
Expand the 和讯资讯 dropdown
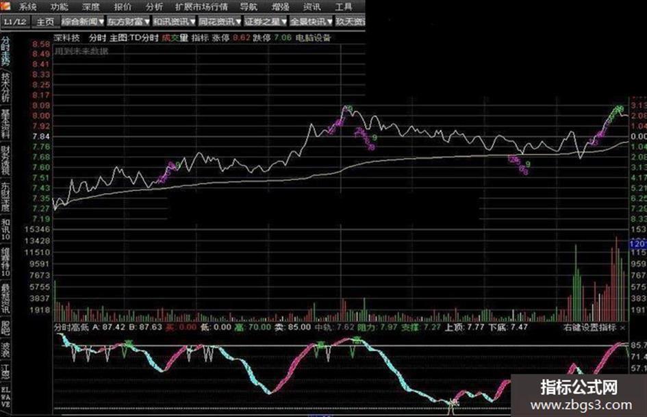174,21
